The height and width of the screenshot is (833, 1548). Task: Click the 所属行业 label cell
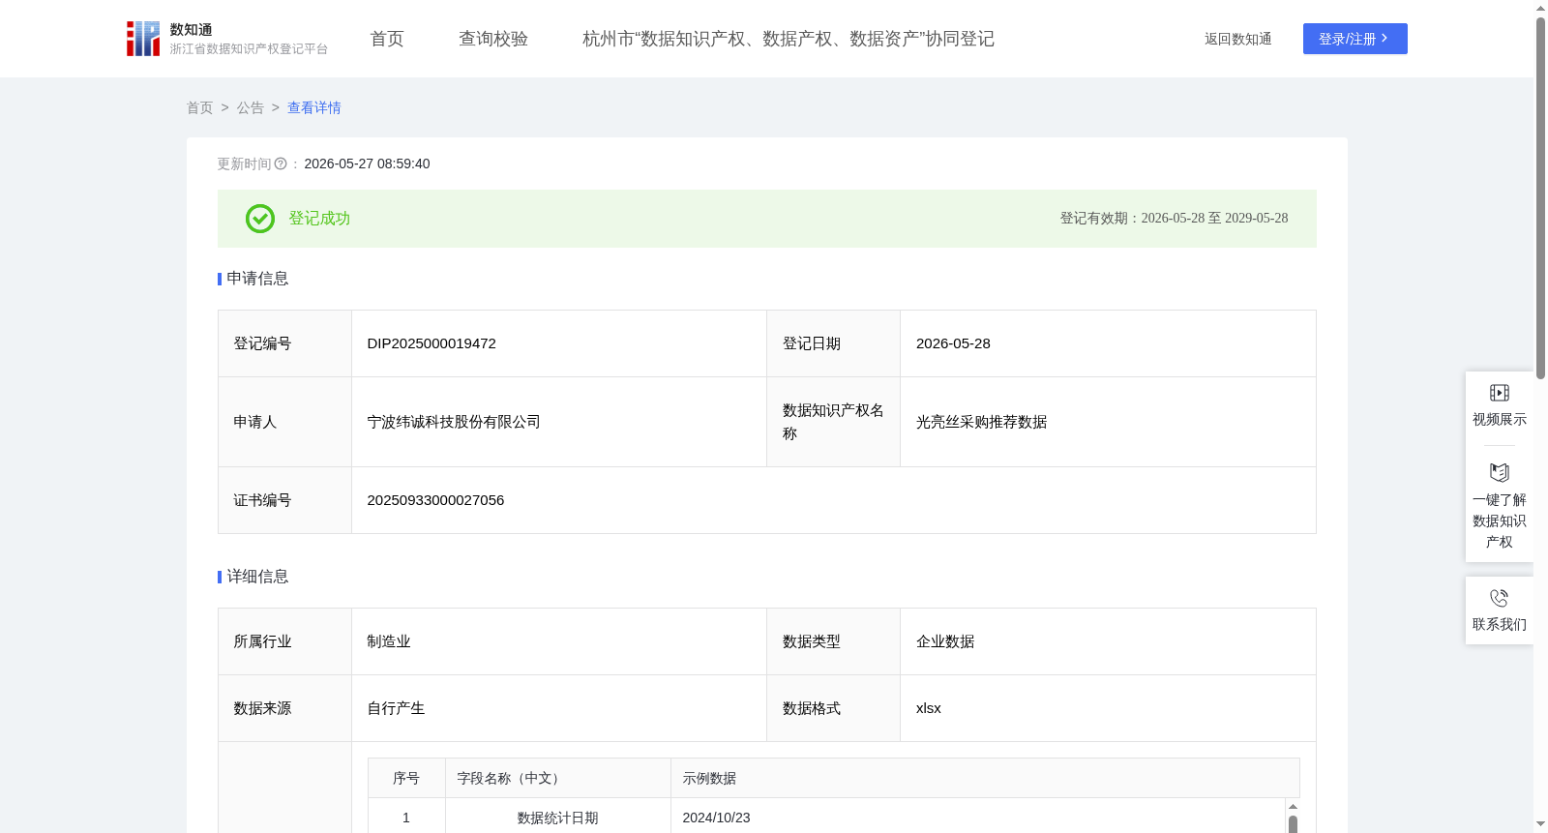click(285, 641)
